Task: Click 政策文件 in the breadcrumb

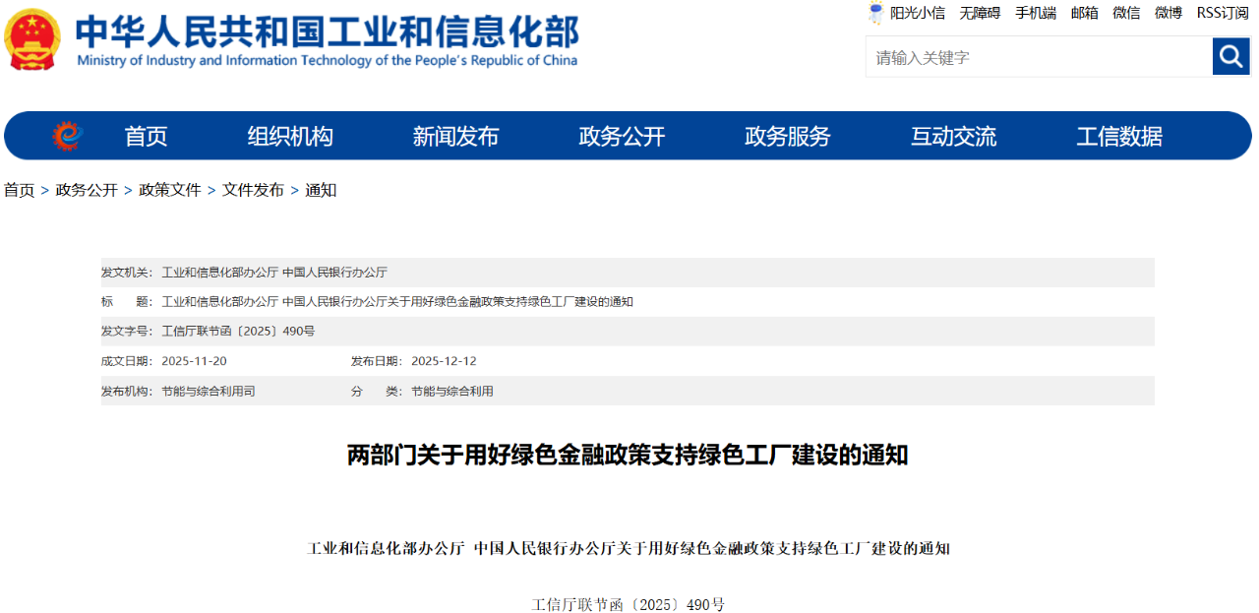Action: [169, 190]
